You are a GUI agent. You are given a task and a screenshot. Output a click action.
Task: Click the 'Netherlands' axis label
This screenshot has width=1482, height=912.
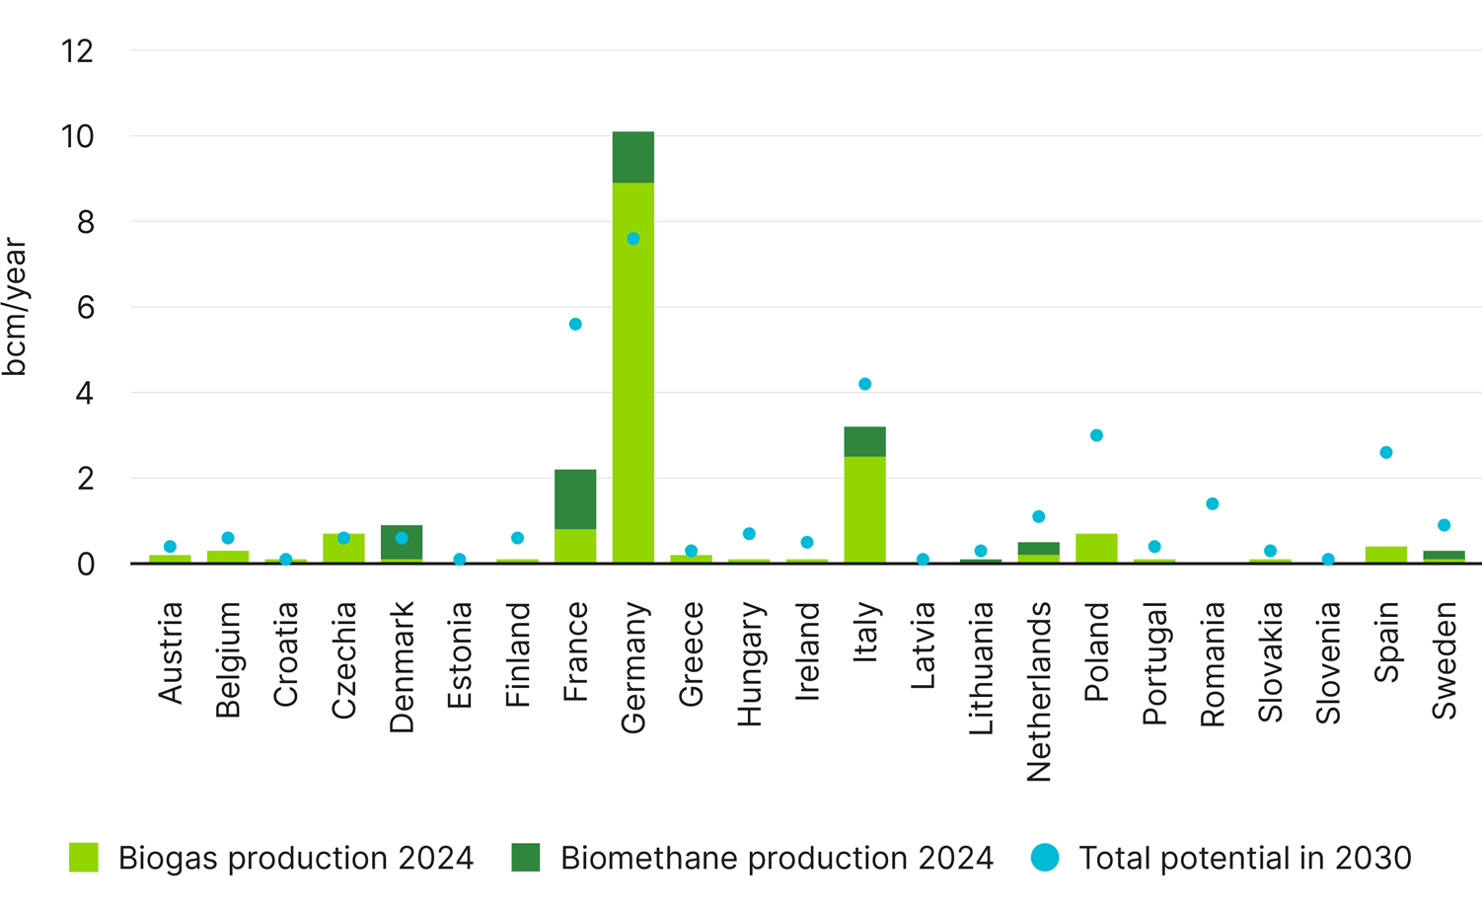coord(1038,692)
